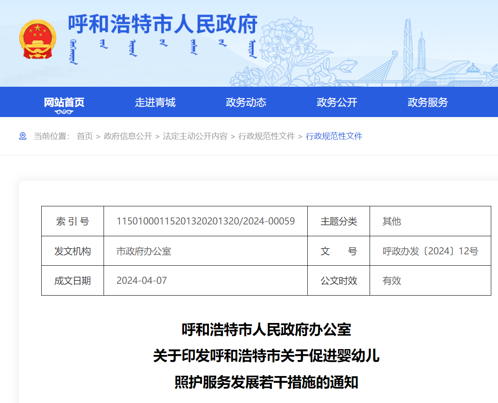Click 法定主动公开内容 breadcrumb link
498x403 pixels.
pyautogui.click(x=195, y=136)
